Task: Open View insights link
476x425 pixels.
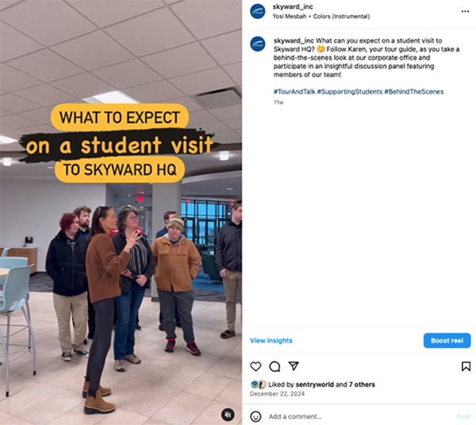Action: 271,340
